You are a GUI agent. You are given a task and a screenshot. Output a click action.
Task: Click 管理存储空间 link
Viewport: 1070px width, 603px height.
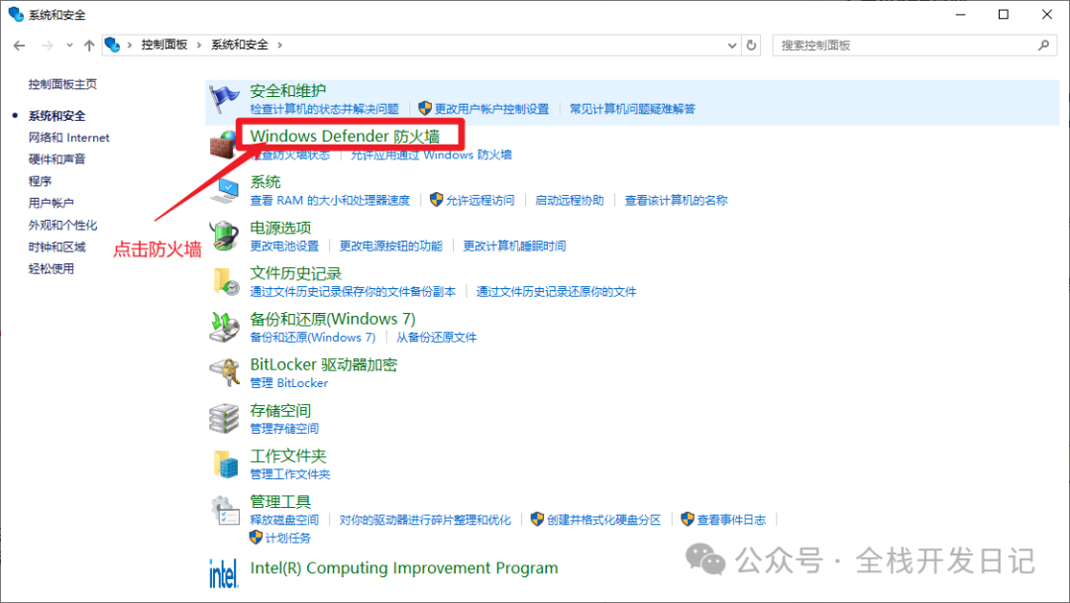tap(284, 429)
